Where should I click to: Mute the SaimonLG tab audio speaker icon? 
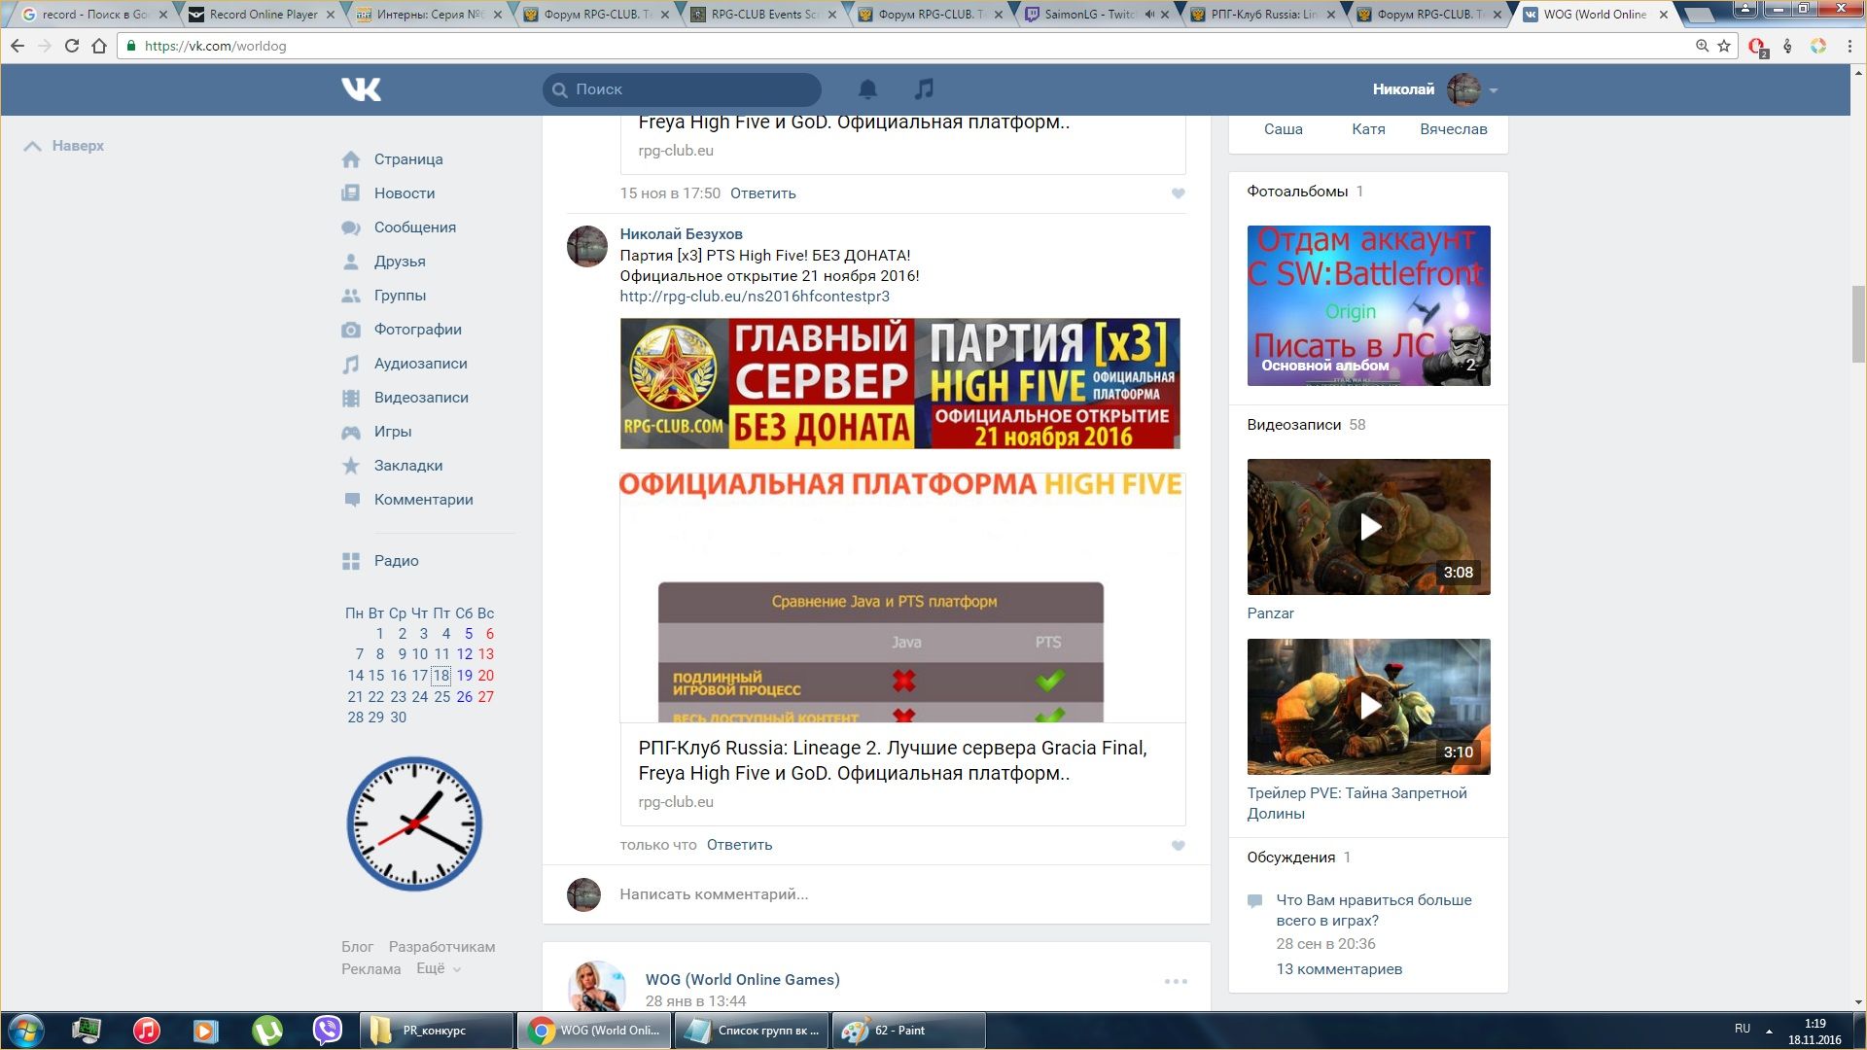coord(1149,15)
